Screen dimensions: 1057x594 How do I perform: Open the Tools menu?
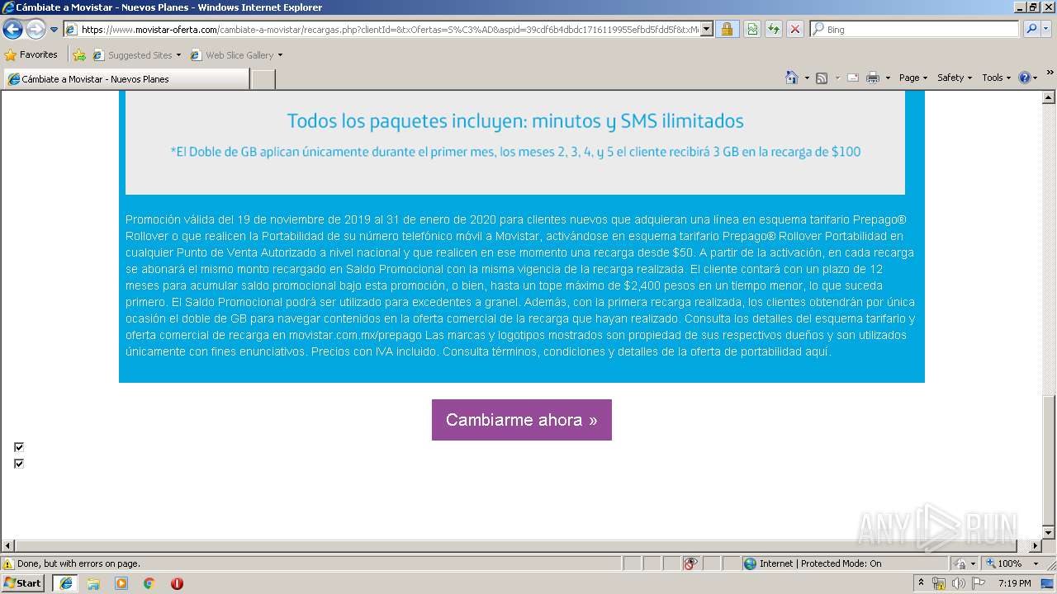coord(996,78)
